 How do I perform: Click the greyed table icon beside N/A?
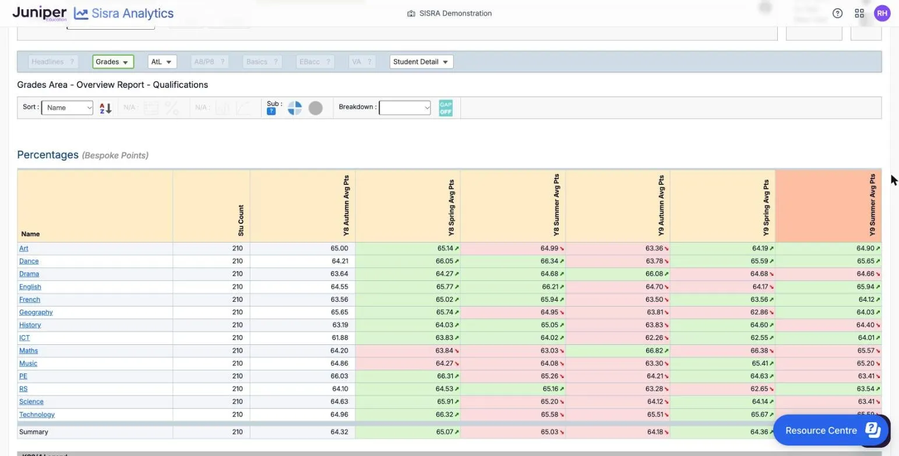click(151, 108)
